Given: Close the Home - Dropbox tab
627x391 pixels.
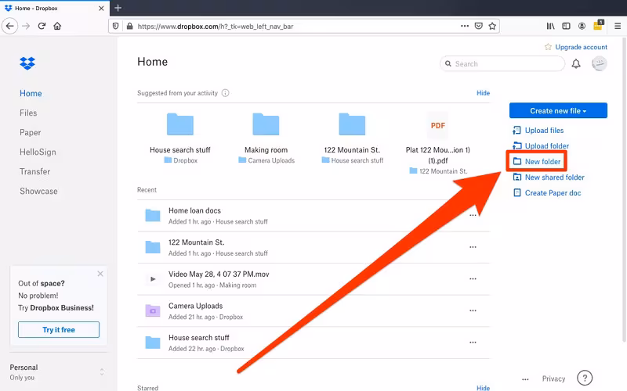Looking at the screenshot, I should 101,8.
